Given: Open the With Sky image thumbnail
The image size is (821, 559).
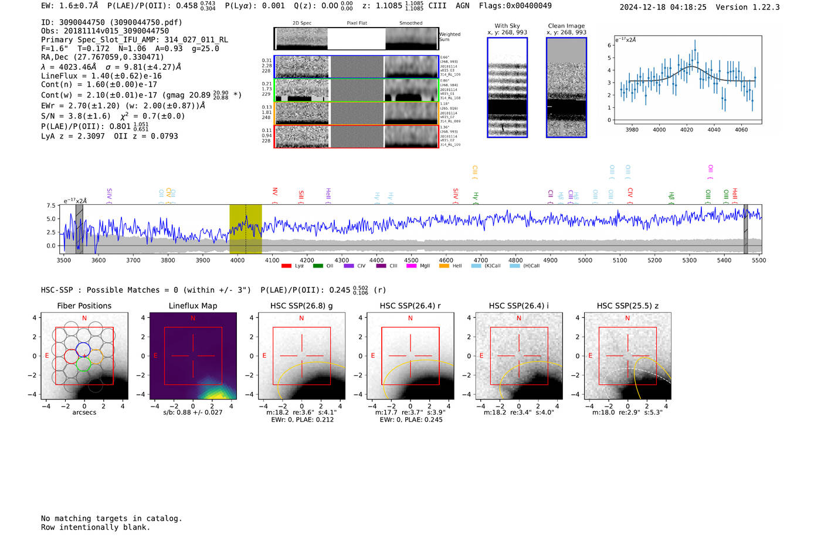Looking at the screenshot, I should (x=507, y=87).
